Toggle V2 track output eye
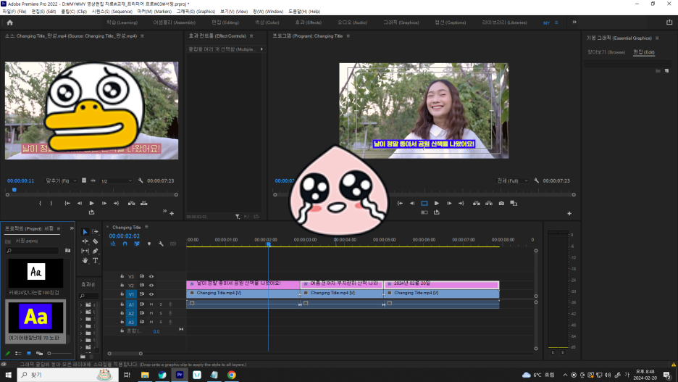The width and height of the screenshot is (678, 382). pyautogui.click(x=151, y=286)
